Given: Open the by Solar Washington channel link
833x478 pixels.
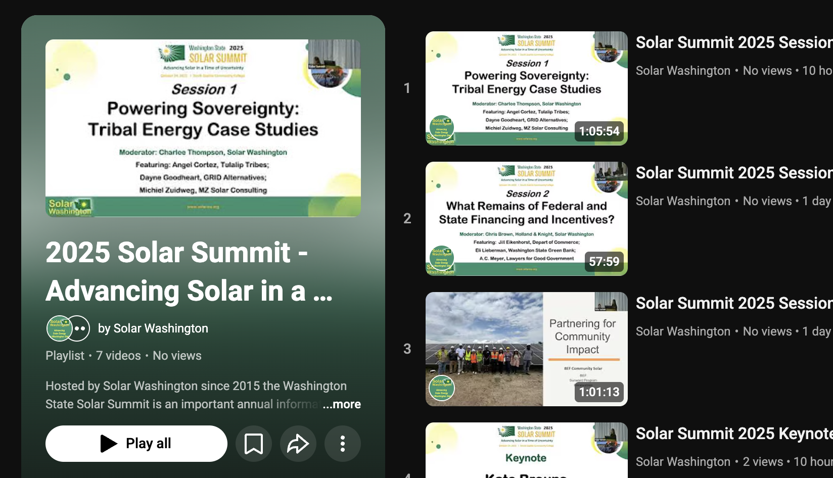Looking at the screenshot, I should pyautogui.click(x=153, y=328).
